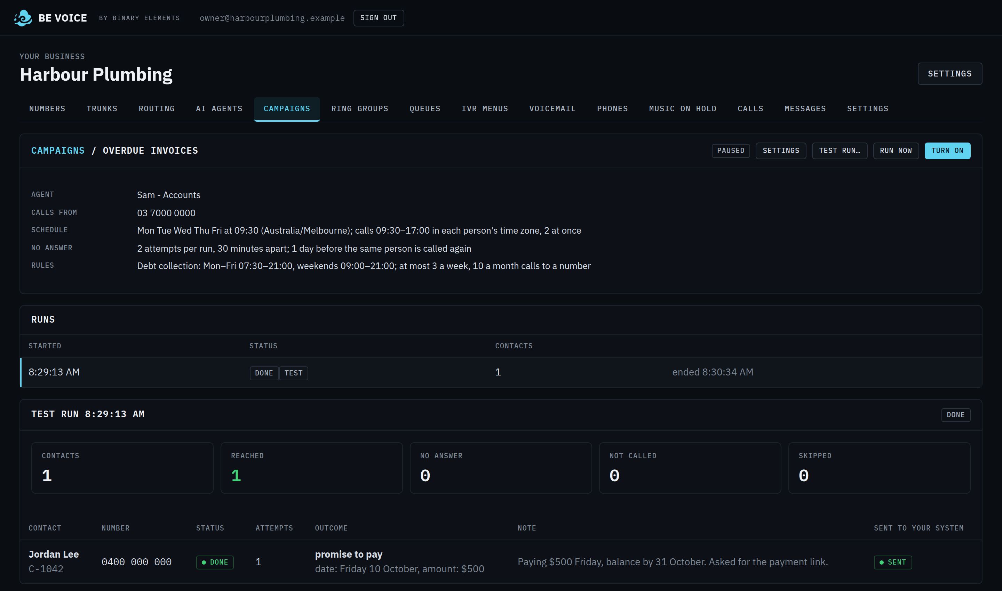This screenshot has width=1002, height=591.
Task: Sign out of the account
Action: click(x=378, y=18)
